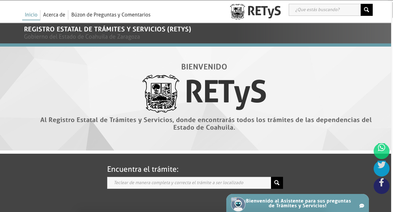Click the large Coahuila de Zaragoza crest
Image resolution: width=393 pixels, height=212 pixels.
161,93
